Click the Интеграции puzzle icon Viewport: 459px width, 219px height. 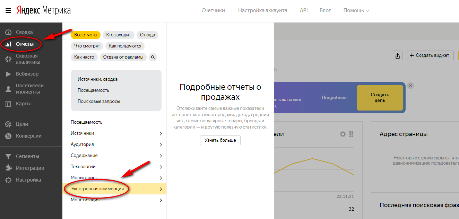click(8, 168)
